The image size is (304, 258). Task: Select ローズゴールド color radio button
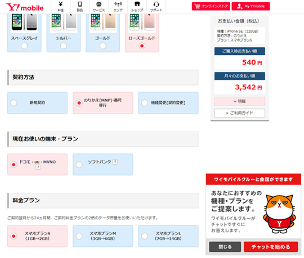[142, 46]
